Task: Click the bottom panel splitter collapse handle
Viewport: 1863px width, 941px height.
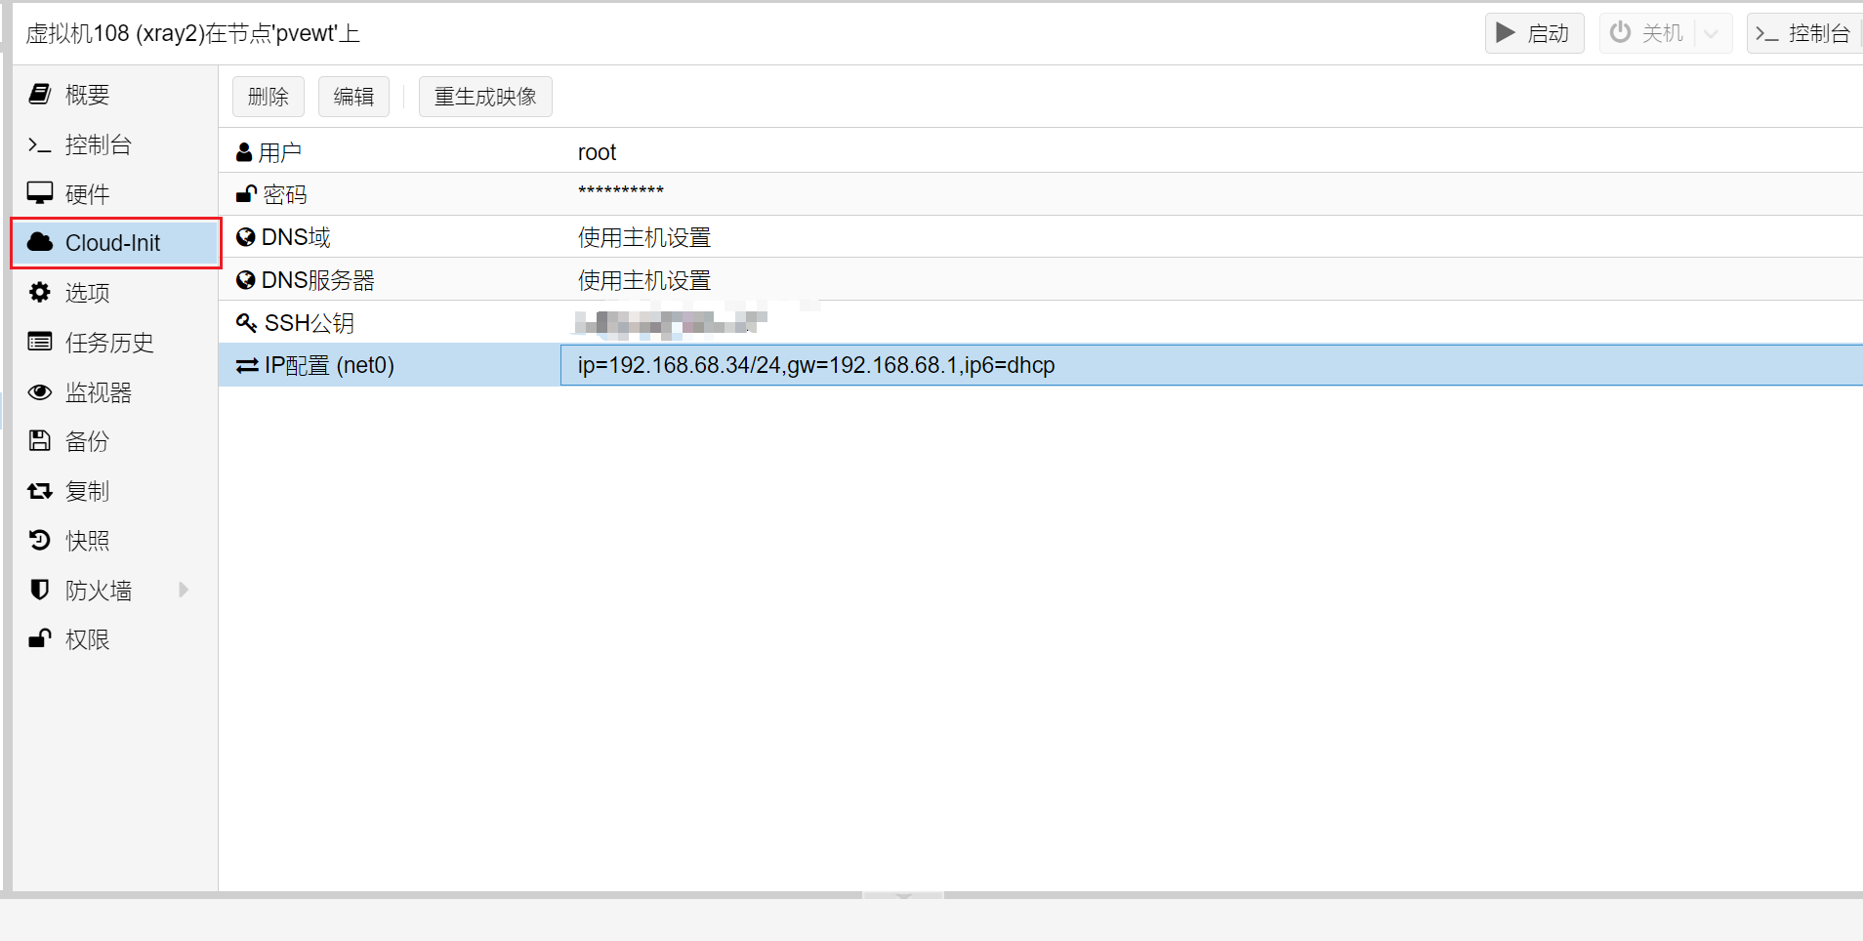Action: 903,894
